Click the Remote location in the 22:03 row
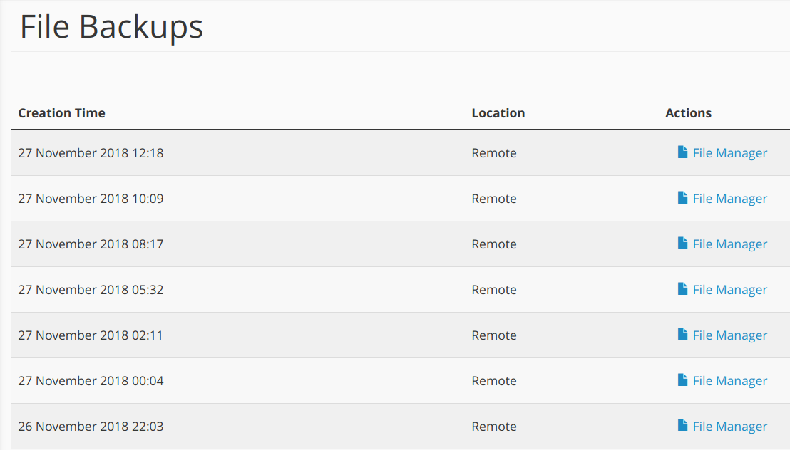This screenshot has height=450, width=790. (x=493, y=427)
